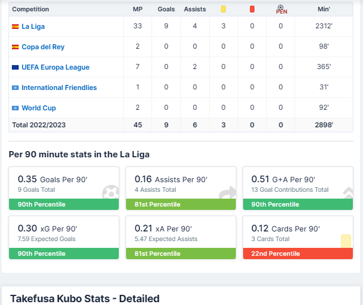Click the arrow icon in Assists card
363x305 pixels.
pos(227,192)
